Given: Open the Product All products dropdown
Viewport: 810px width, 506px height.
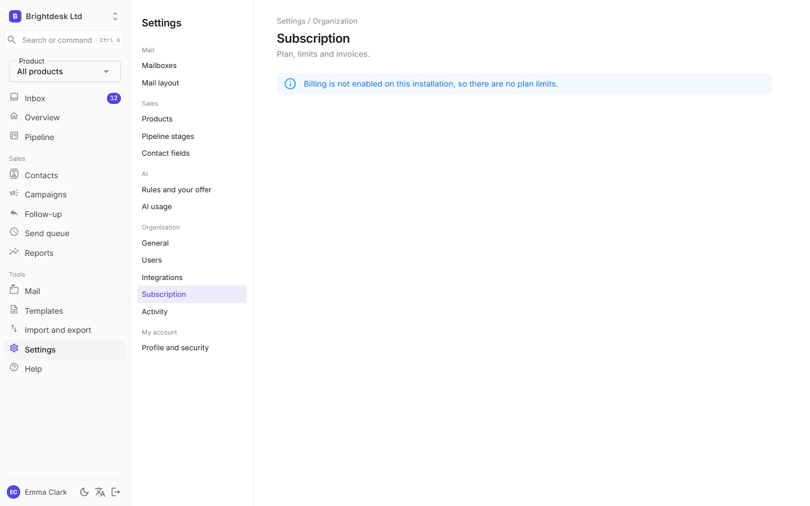Looking at the screenshot, I should [x=65, y=71].
